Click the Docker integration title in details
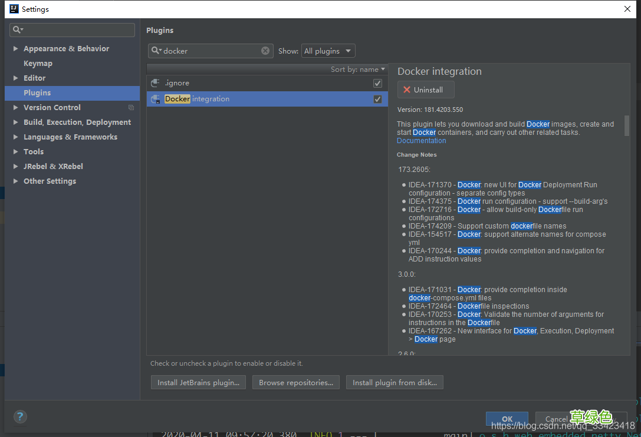This screenshot has height=437, width=641. tap(439, 71)
